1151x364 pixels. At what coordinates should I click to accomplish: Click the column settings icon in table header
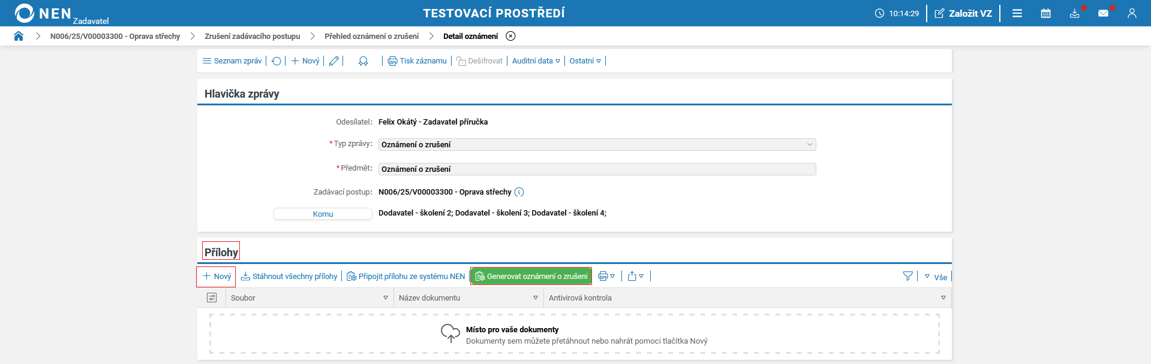coord(212,298)
